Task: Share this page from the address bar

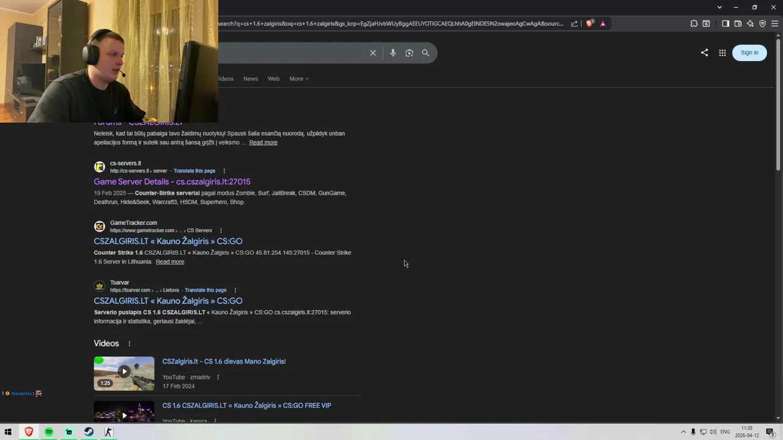Action: (574, 24)
